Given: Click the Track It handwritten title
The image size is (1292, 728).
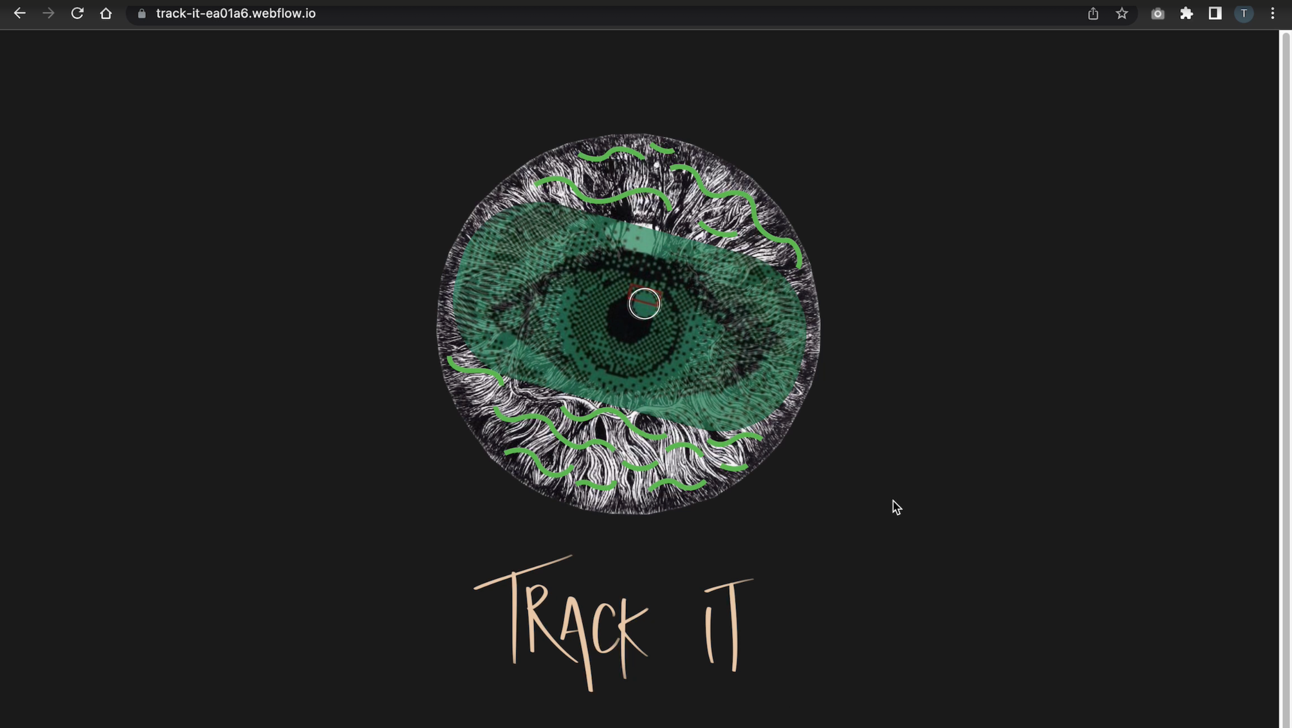Looking at the screenshot, I should tap(613, 623).
